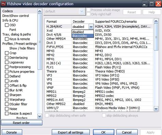The height and width of the screenshot is (135, 162).
Task: Toggle the DeBand filter checkbox
Action: [7, 76]
